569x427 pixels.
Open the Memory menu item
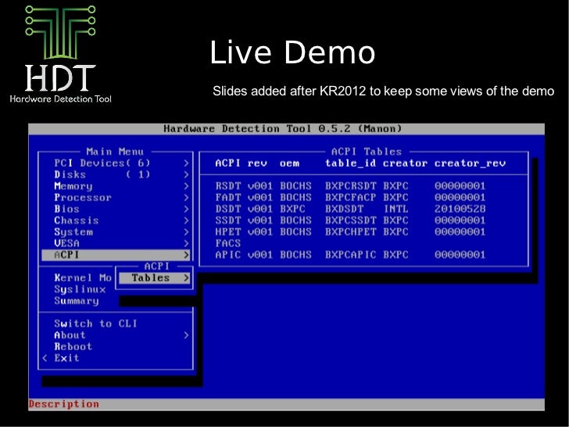pyautogui.click(x=116, y=186)
